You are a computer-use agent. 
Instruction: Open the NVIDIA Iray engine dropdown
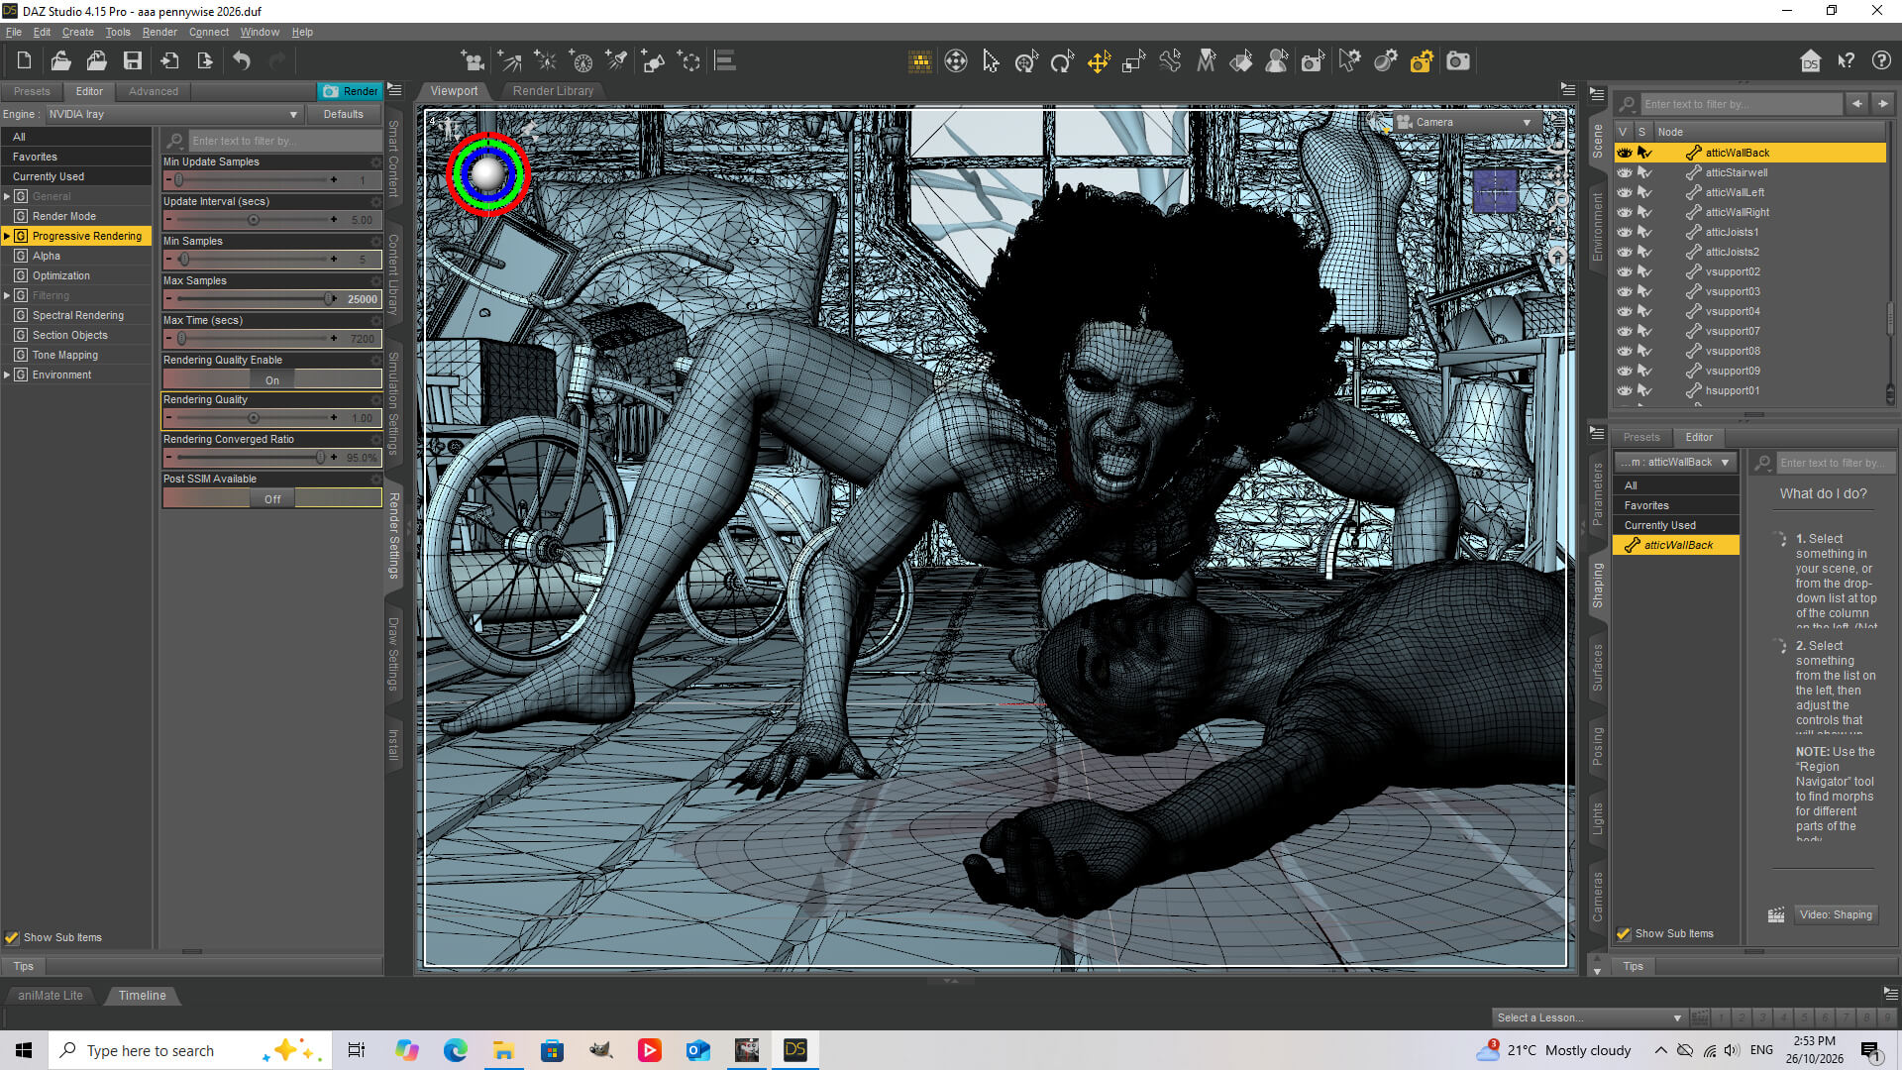tap(174, 115)
